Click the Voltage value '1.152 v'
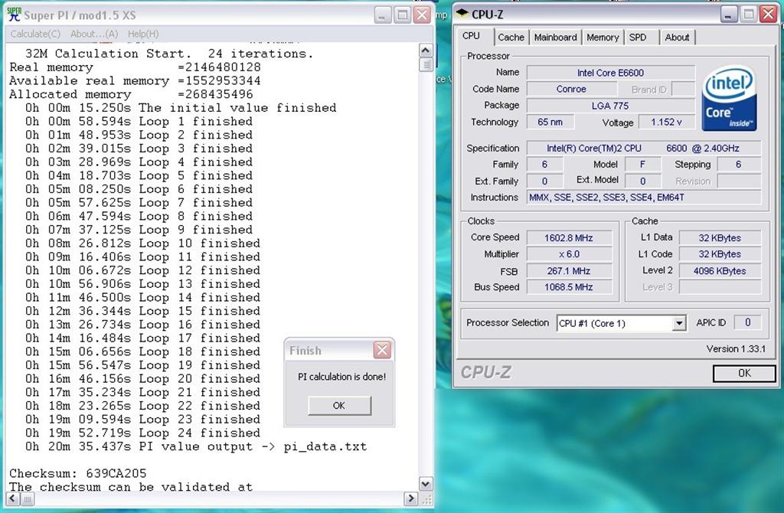Screen dimensions: 784x513 (x=666, y=122)
